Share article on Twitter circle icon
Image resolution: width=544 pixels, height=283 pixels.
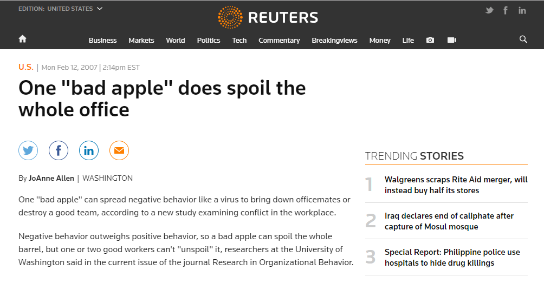(28, 150)
